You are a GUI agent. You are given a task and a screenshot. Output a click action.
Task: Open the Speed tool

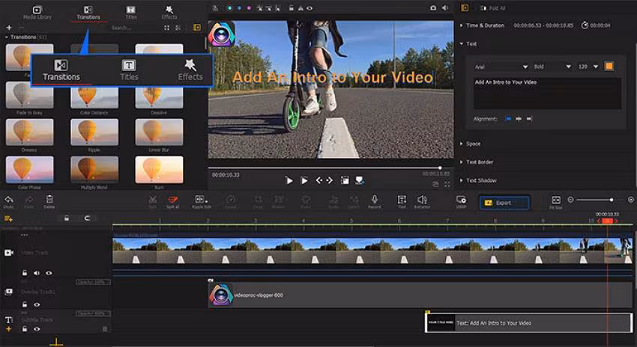(x=230, y=201)
